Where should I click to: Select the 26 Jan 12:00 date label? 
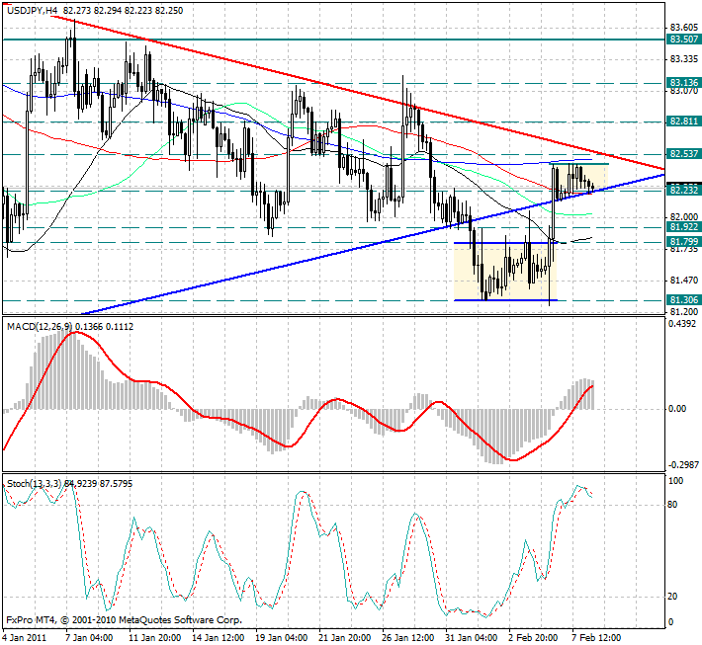click(406, 636)
